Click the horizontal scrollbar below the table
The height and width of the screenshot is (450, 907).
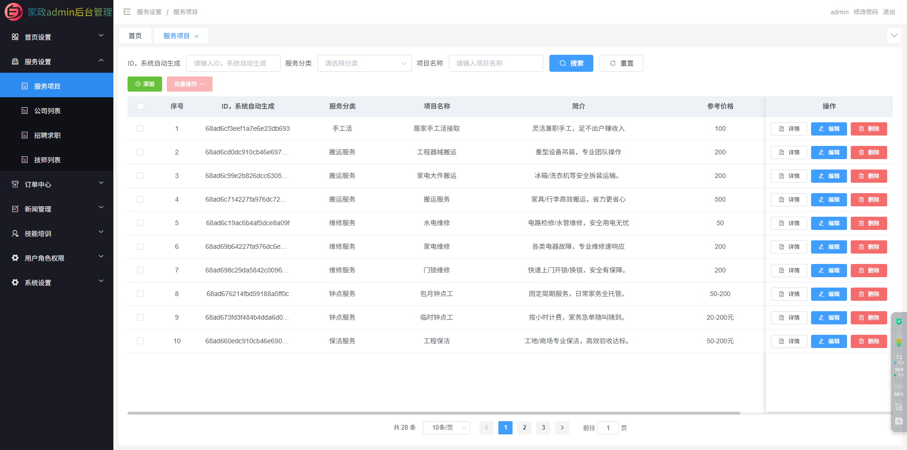[x=433, y=413]
